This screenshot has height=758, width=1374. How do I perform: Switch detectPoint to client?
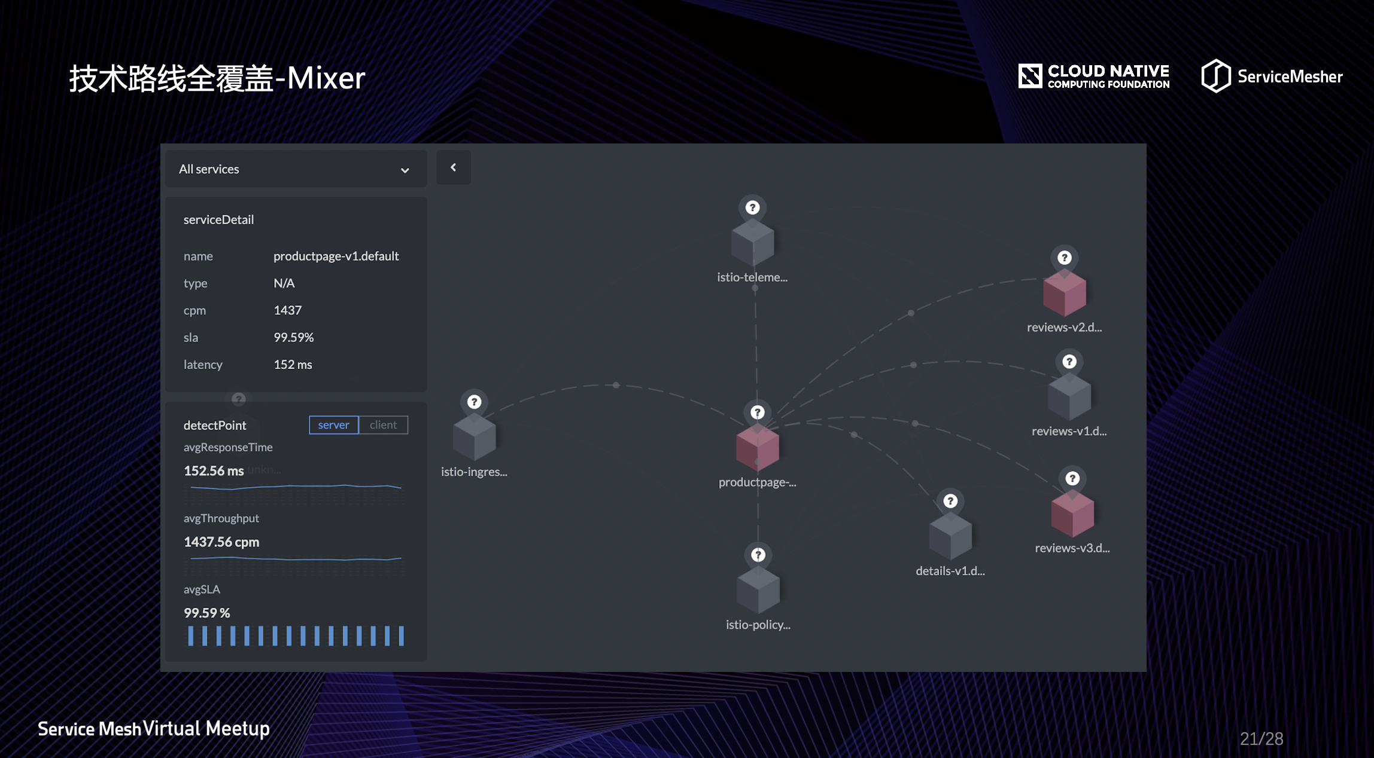tap(383, 425)
